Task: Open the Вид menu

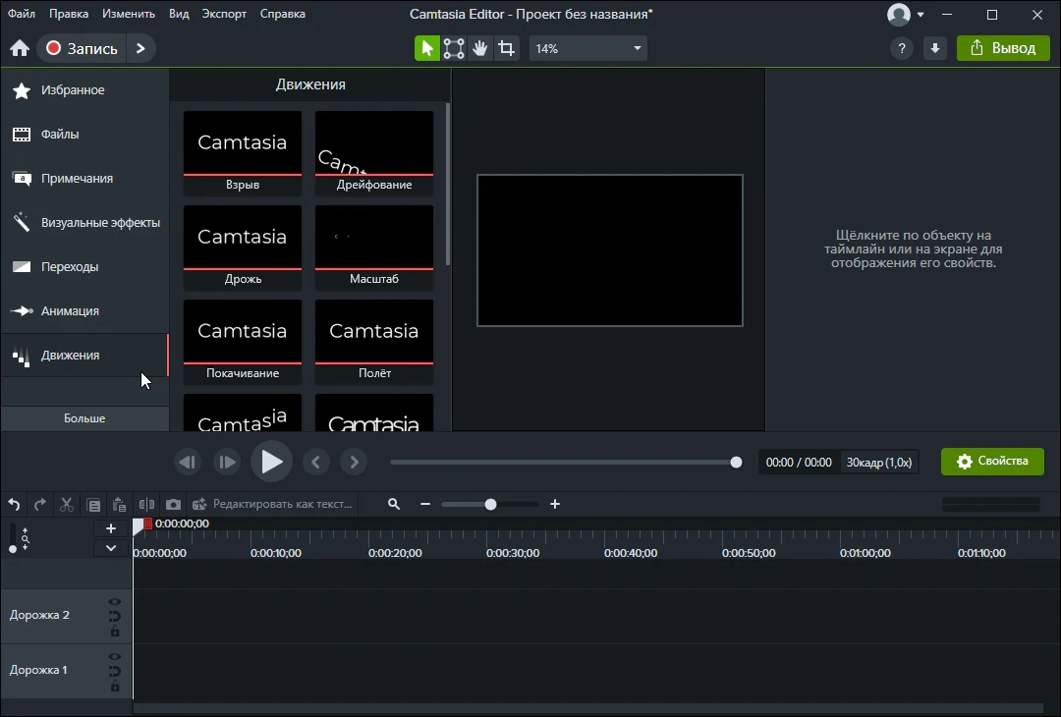Action: point(179,14)
